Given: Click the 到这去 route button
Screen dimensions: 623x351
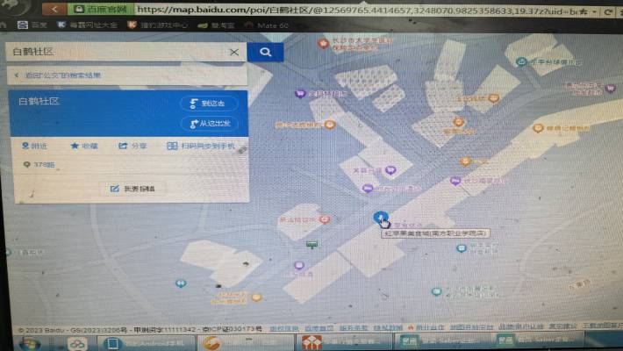Looking at the screenshot, I should pos(209,104).
